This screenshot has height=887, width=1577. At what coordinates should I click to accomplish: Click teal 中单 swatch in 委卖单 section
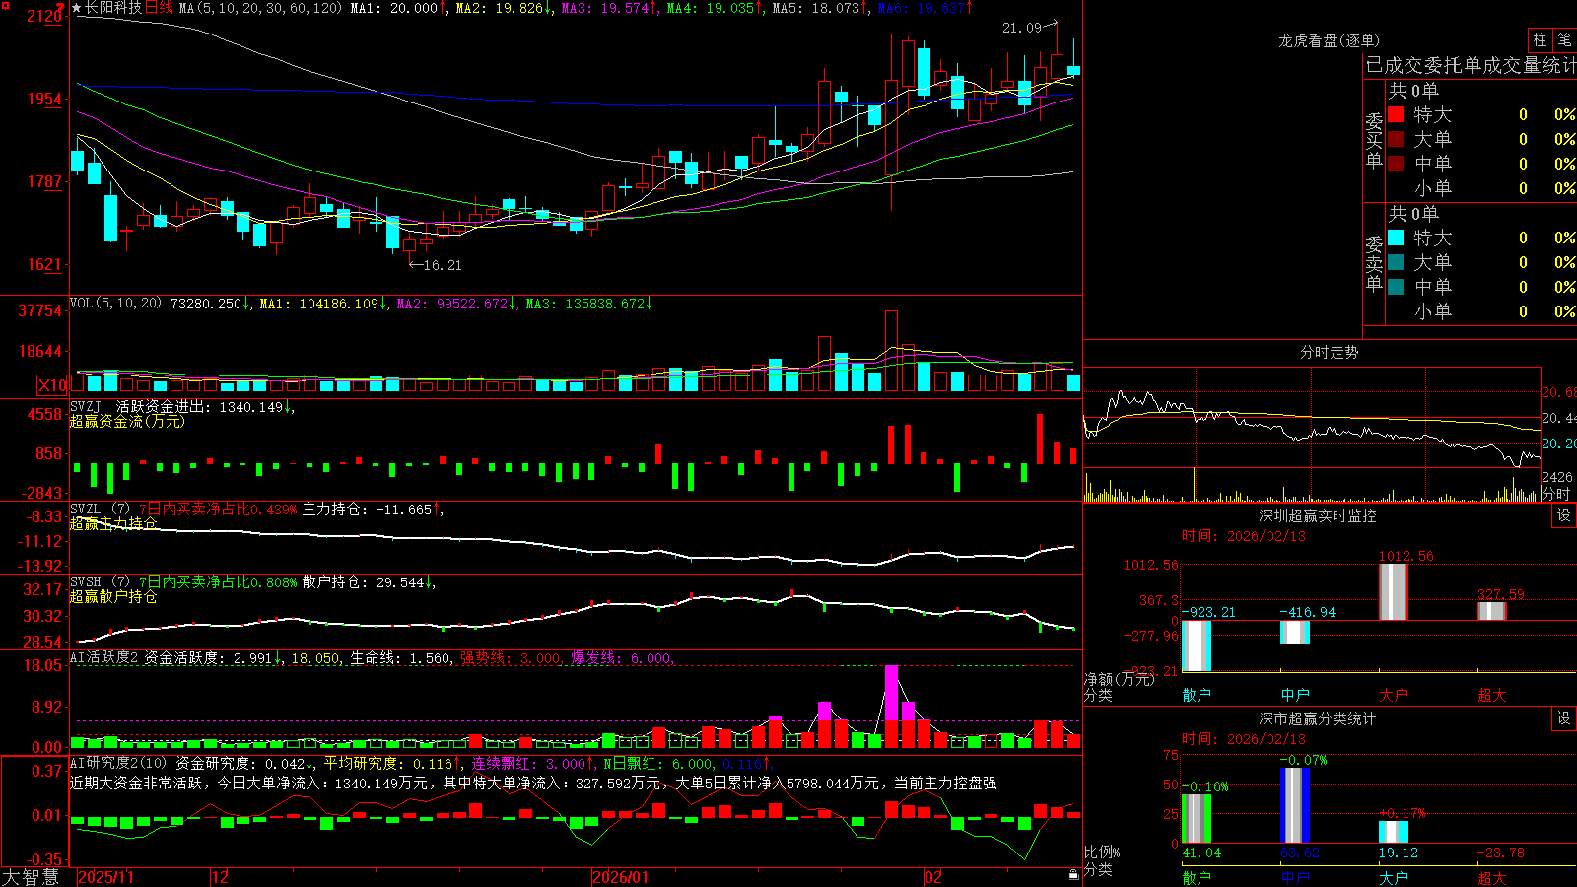[x=1396, y=287]
